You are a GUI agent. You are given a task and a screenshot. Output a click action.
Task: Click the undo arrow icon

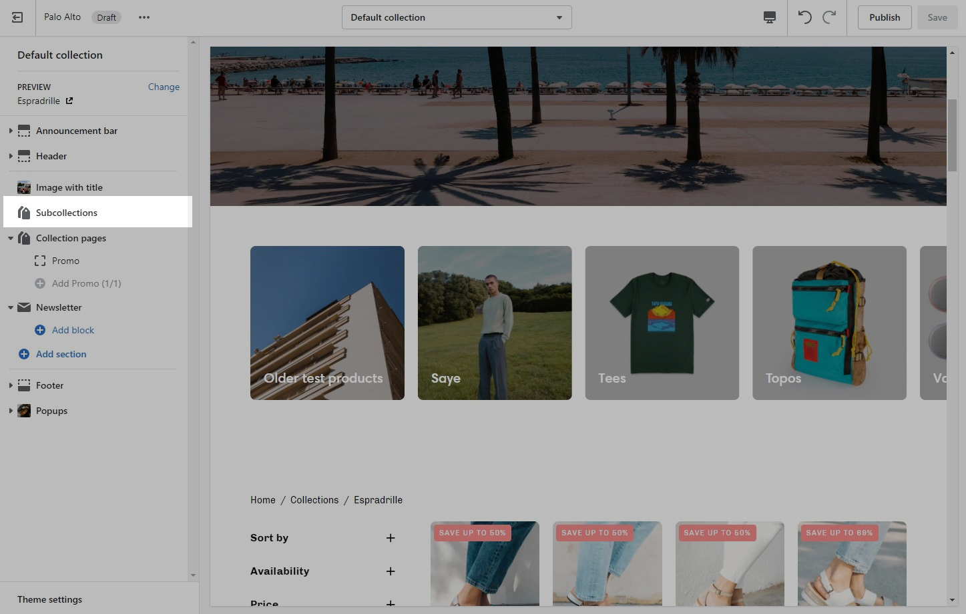(805, 17)
